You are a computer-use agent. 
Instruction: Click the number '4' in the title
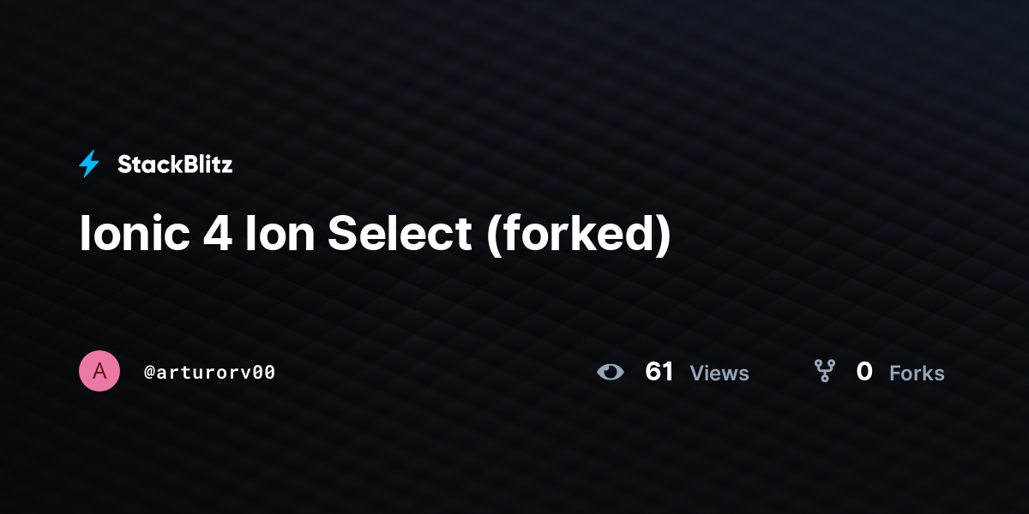point(217,233)
